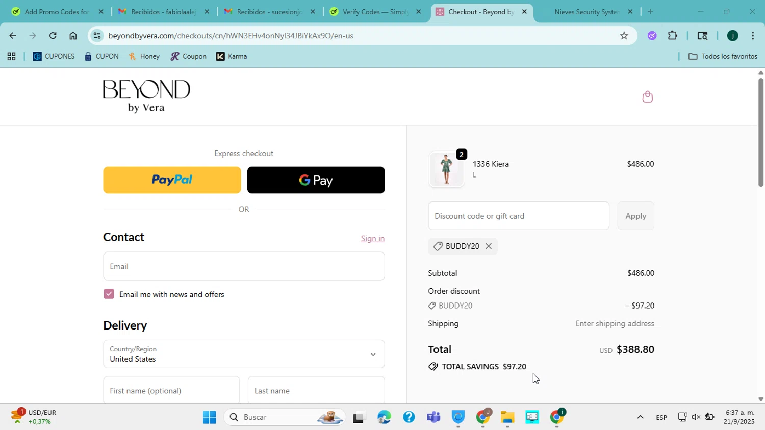This screenshot has height=430, width=765.
Task: Open the shopping bag cart icon
Action: [647, 96]
